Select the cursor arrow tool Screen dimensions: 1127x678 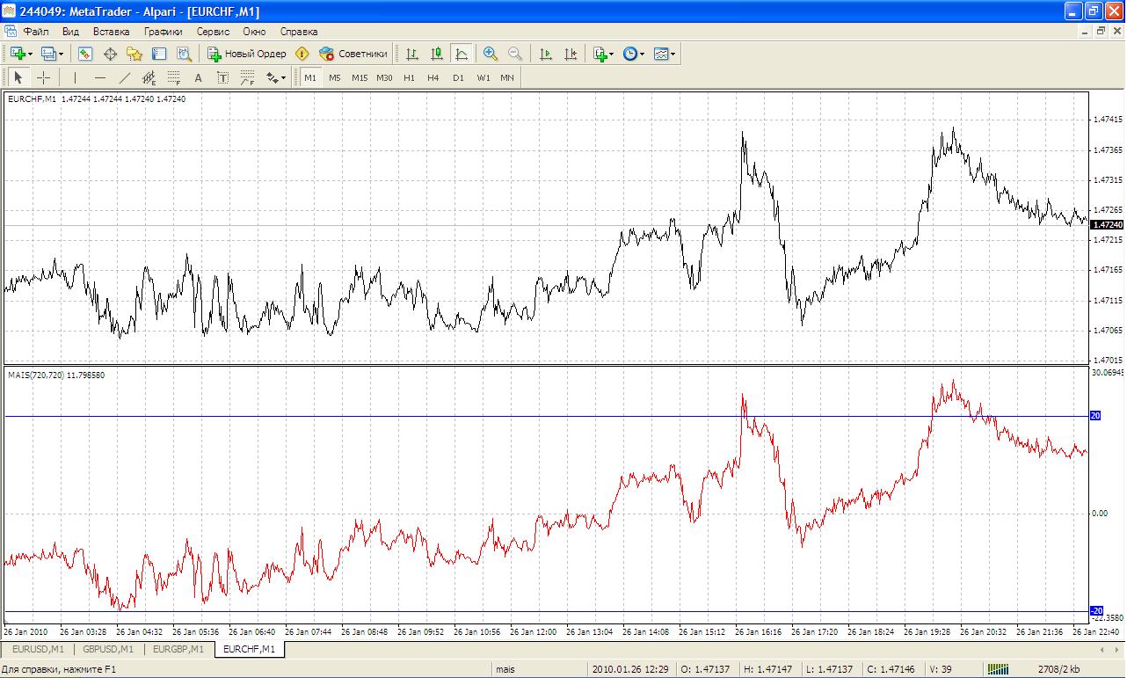point(18,77)
